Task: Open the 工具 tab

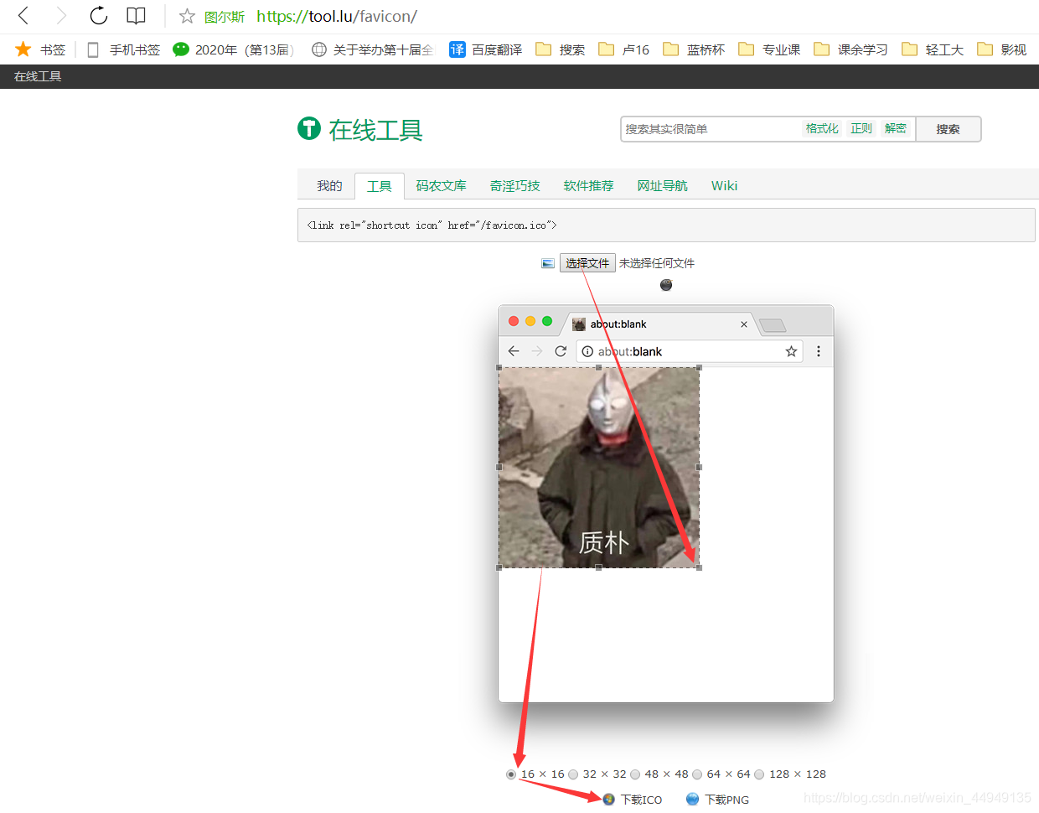Action: (380, 186)
